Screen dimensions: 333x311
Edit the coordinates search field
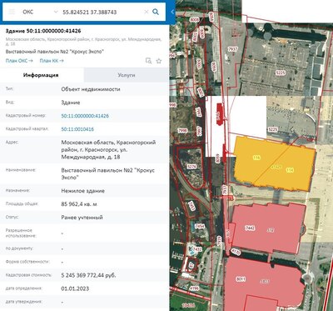tap(102, 13)
